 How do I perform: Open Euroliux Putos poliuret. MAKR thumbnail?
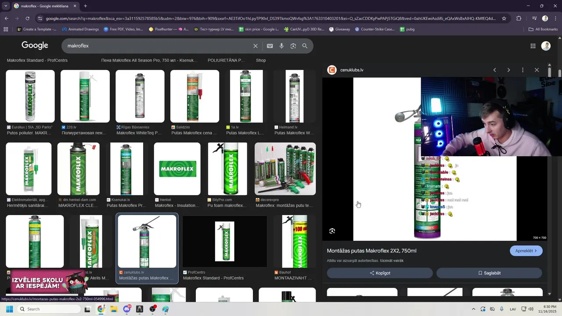pos(30,96)
